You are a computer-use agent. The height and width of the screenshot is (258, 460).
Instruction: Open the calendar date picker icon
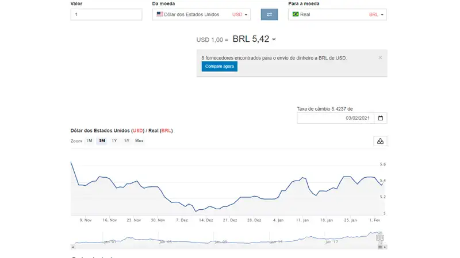pyautogui.click(x=381, y=118)
